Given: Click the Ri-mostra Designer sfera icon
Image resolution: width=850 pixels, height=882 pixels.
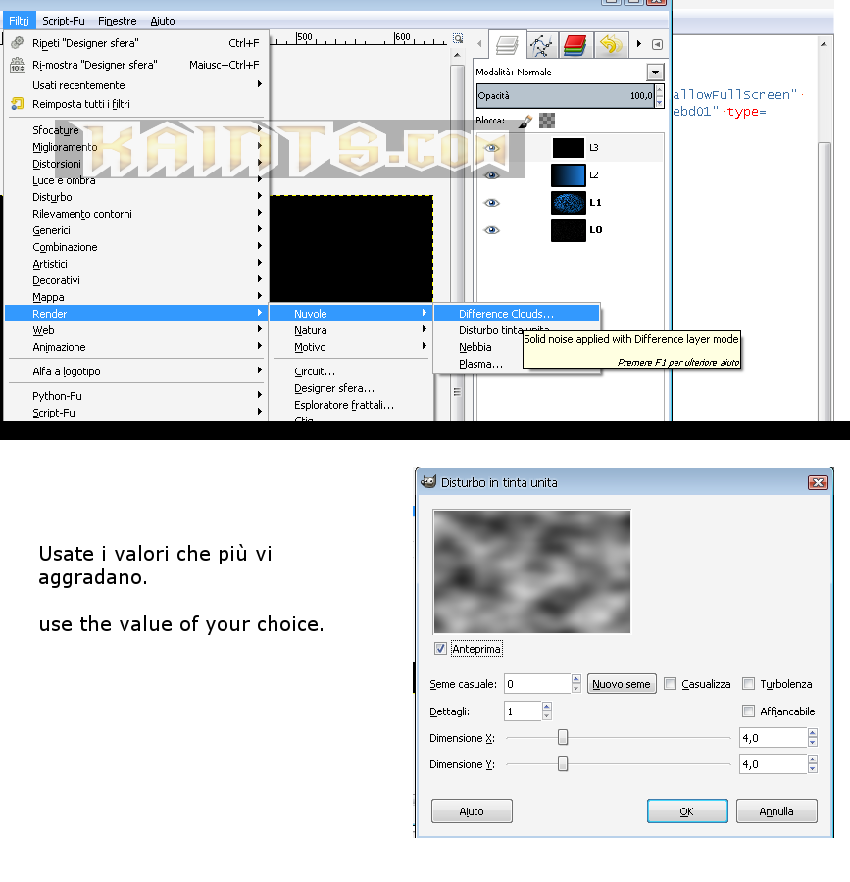Looking at the screenshot, I should (x=18, y=65).
